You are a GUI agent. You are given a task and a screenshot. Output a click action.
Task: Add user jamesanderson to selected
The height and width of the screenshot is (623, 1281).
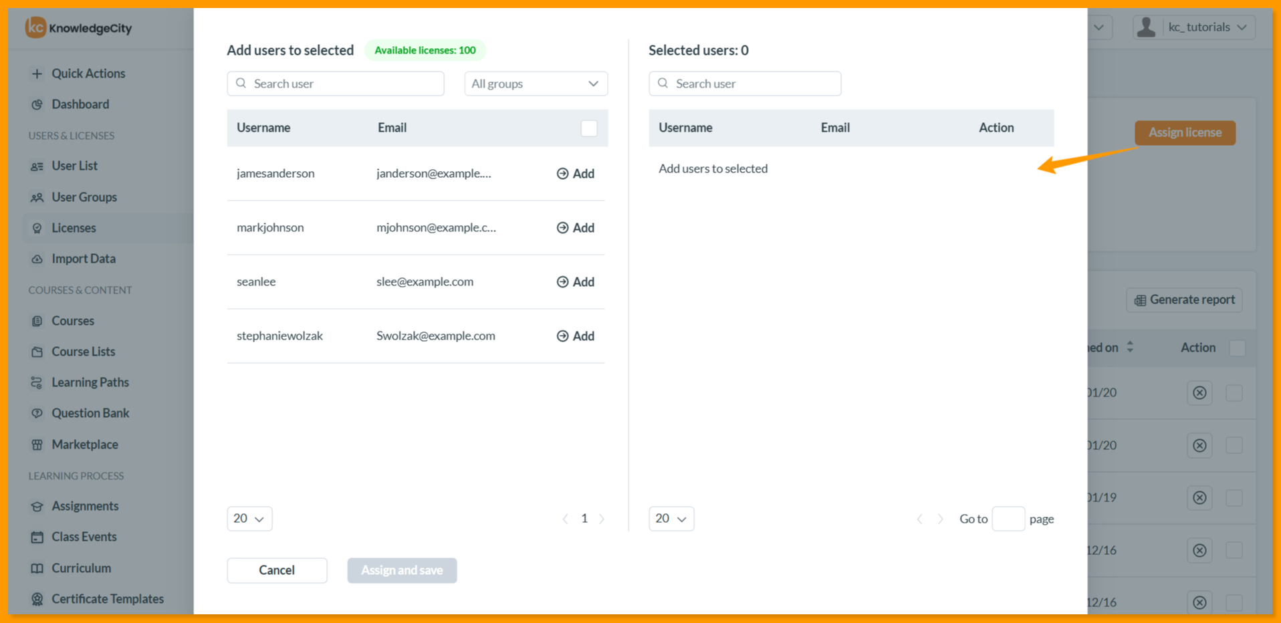pyautogui.click(x=576, y=173)
